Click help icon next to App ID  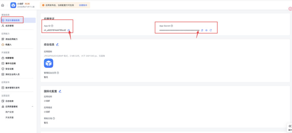52,26
